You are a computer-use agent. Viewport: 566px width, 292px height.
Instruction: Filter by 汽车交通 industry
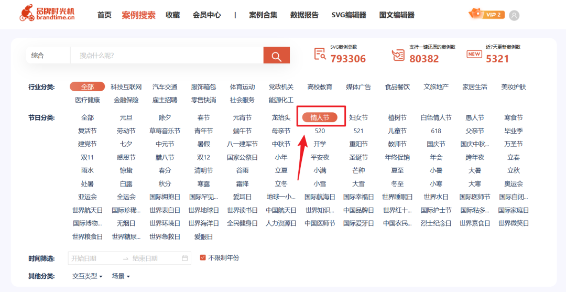(x=165, y=87)
